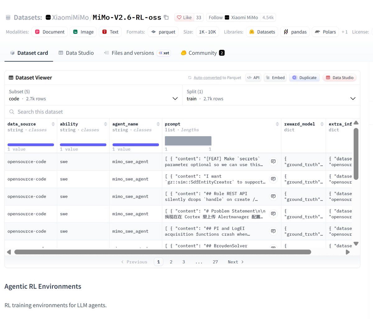Click the Embed button

[275, 78]
